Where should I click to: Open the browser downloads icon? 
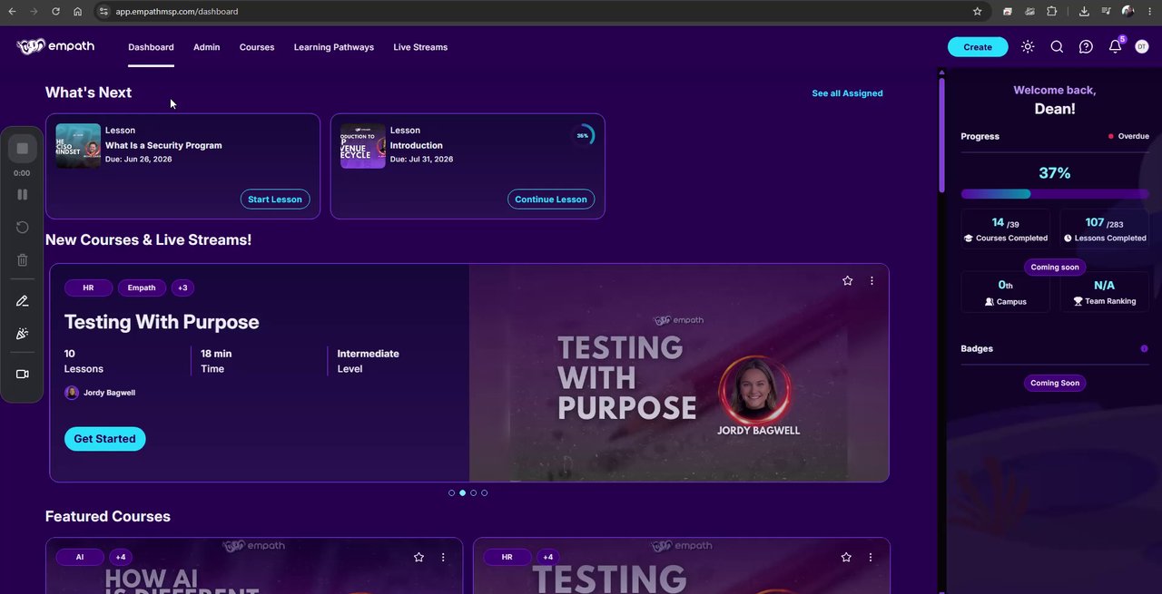point(1084,11)
